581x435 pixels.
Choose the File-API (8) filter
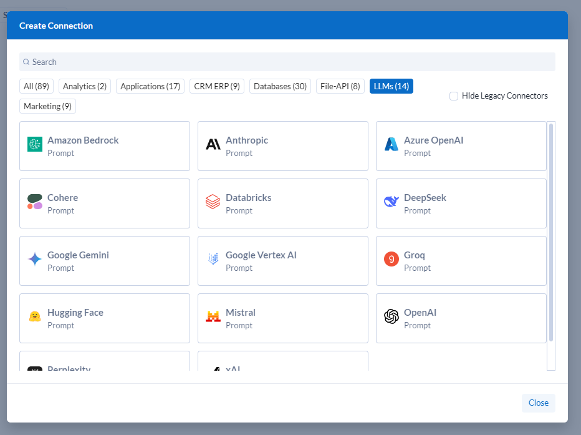pyautogui.click(x=340, y=86)
